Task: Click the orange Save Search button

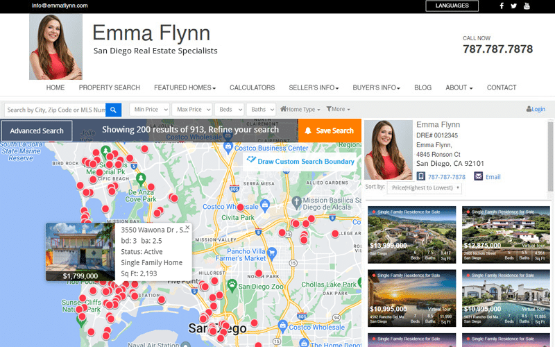Action: [x=330, y=130]
